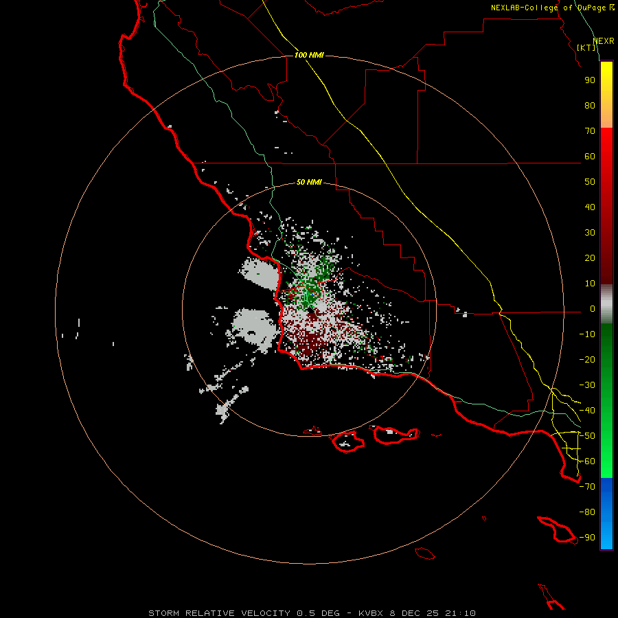The image size is (618, 618).
Task: Click the -10 value on the velocity scale
Action: coord(587,334)
